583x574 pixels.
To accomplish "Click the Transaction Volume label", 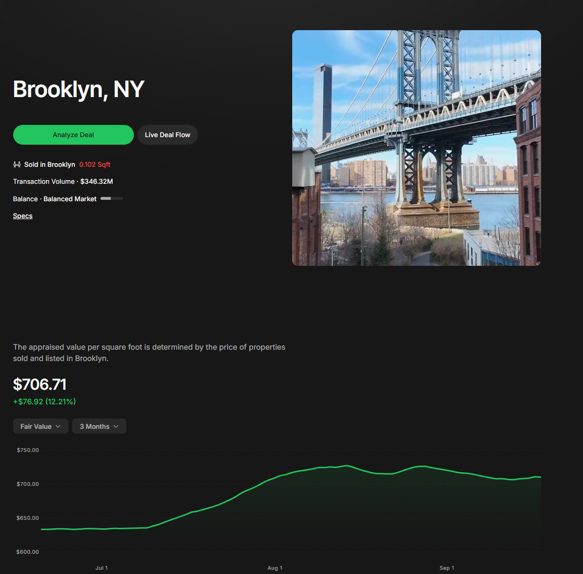I will [44, 181].
